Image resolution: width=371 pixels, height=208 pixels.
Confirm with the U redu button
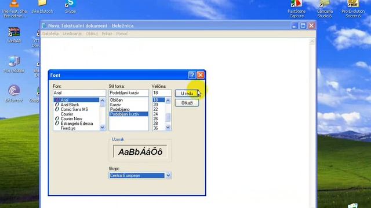point(187,94)
